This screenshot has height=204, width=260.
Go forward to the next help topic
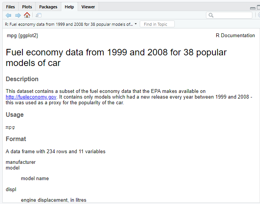point(18,16)
